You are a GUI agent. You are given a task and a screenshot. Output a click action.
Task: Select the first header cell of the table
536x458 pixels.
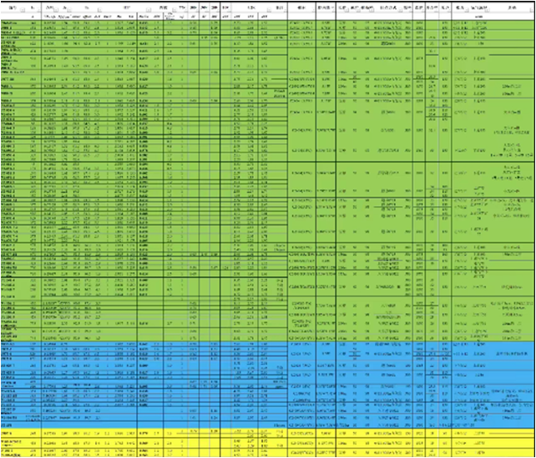pos(10,8)
